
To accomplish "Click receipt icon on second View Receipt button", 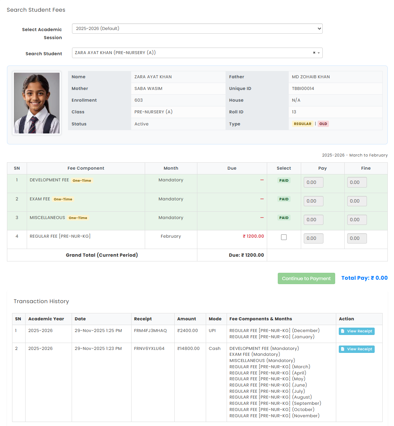I will (343, 349).
